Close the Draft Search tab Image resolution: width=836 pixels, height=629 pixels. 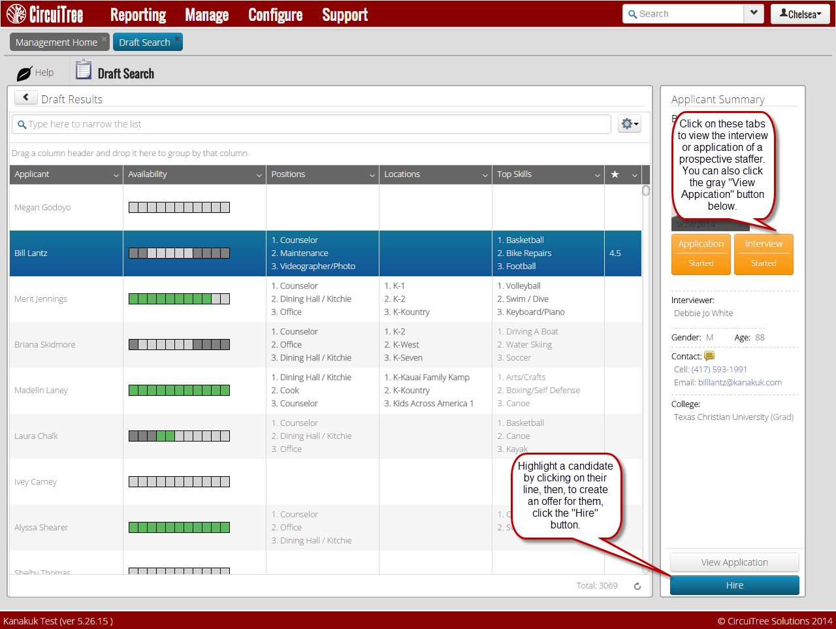point(177,39)
